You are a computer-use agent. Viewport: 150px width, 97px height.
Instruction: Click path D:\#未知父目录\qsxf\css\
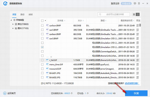tap(98, 65)
